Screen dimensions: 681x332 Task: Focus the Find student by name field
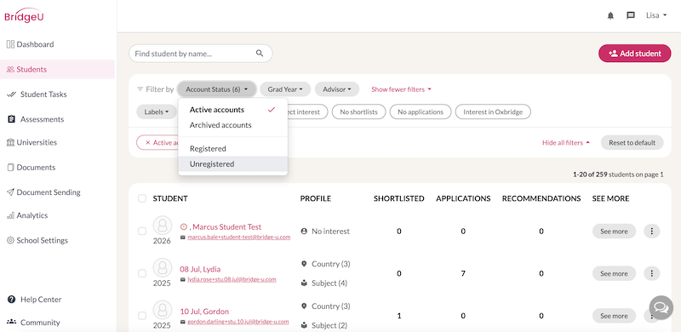click(x=200, y=54)
